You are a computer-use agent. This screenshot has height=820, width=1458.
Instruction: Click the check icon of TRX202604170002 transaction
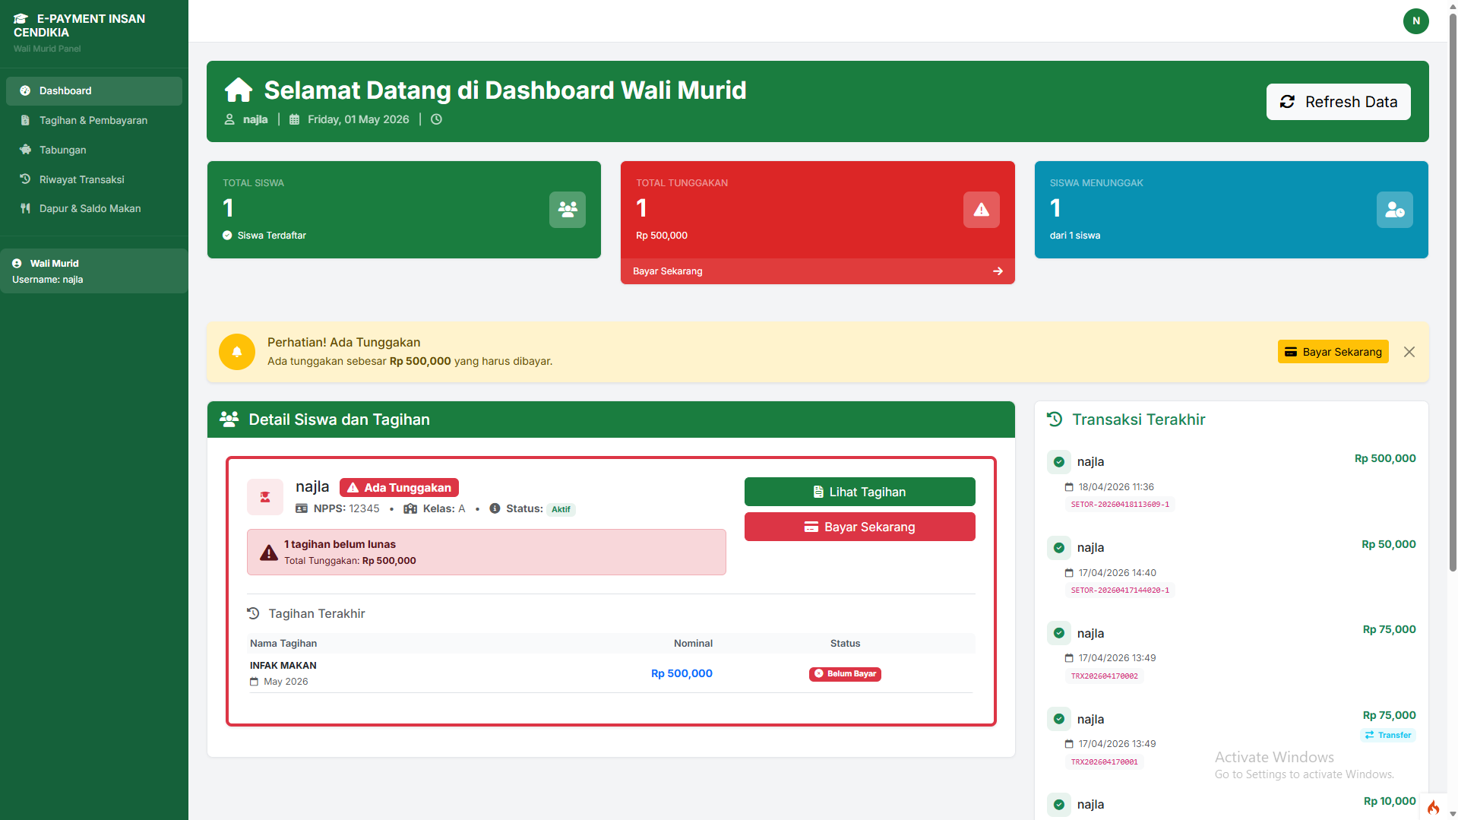pos(1059,633)
